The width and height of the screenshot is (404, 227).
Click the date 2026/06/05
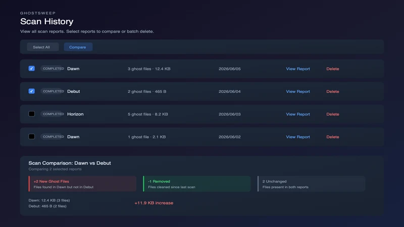(230, 69)
